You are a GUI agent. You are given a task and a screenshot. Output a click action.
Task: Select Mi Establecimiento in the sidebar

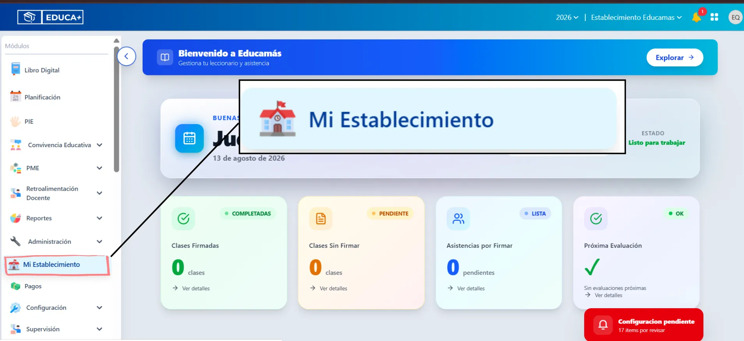tap(57, 265)
